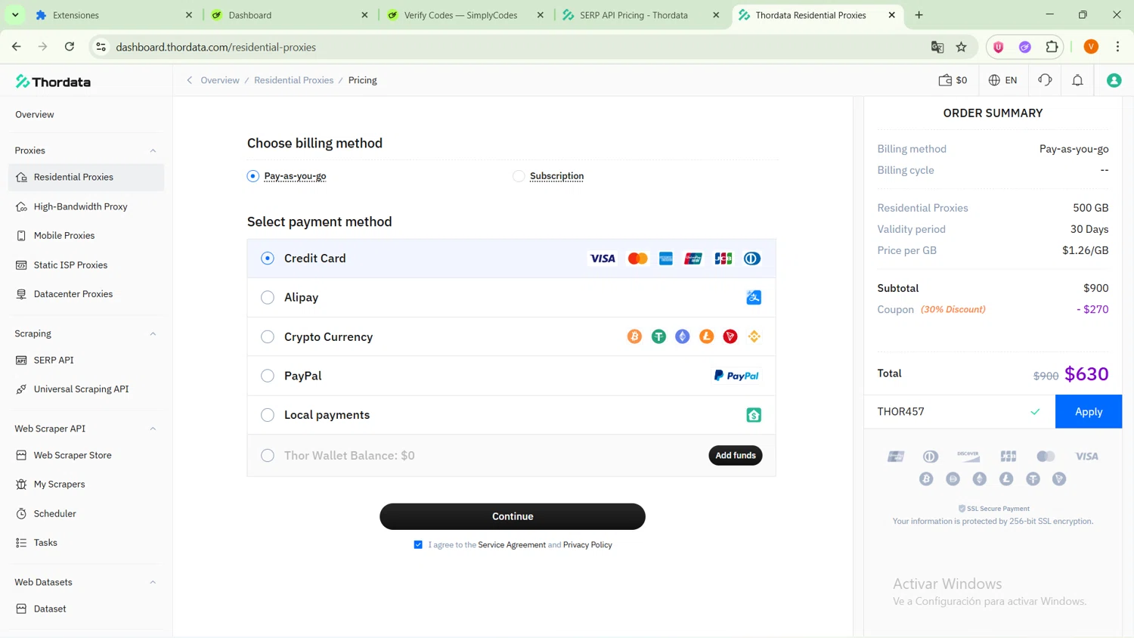
Task: Select Crypto Currency payment method
Action: (x=268, y=337)
